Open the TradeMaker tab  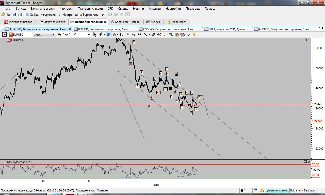(176, 22)
